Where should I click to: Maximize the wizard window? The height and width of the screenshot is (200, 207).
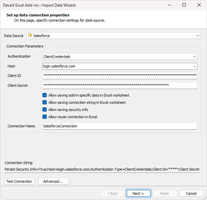[184, 5]
